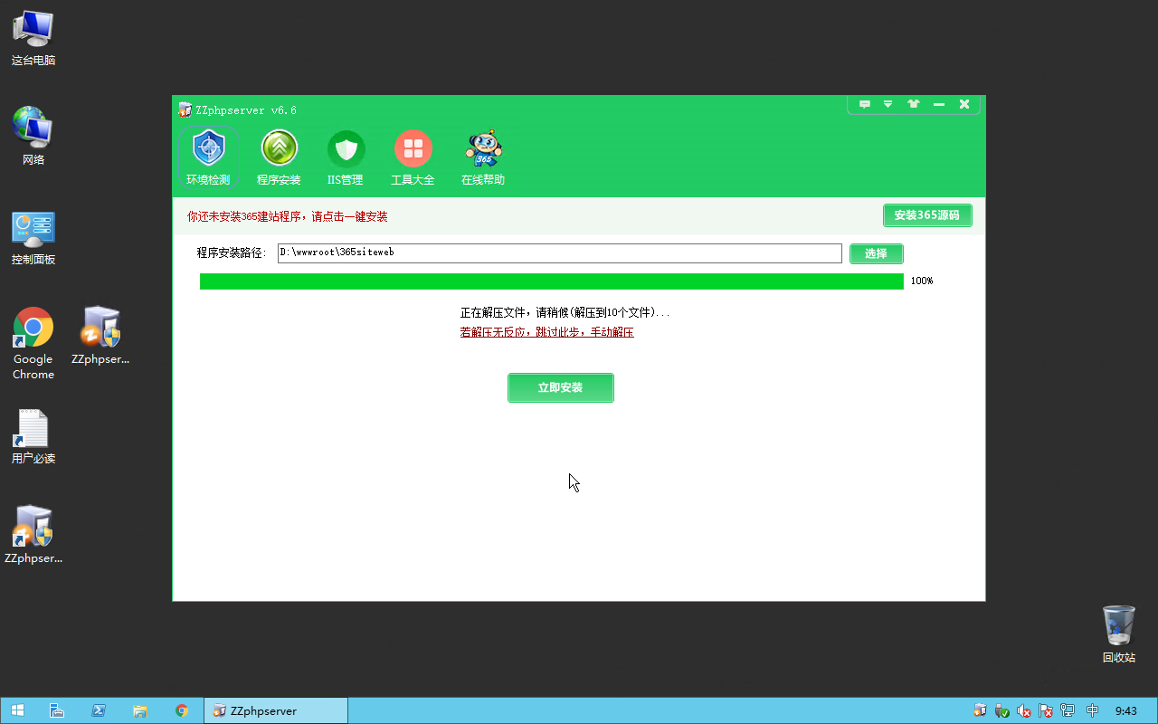Open the Windows Start button

point(17,710)
